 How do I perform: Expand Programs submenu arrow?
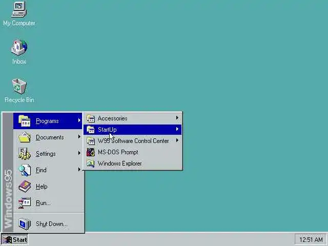(x=79, y=120)
